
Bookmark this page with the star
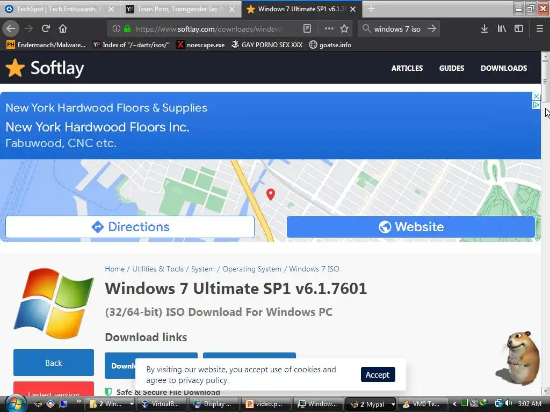[344, 29]
